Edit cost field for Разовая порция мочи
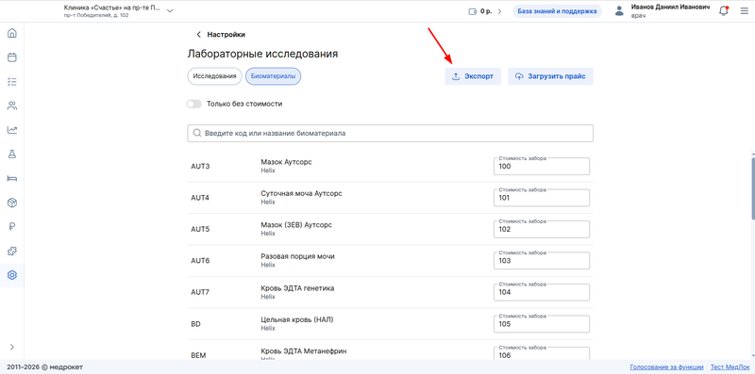The image size is (755, 374). [542, 261]
